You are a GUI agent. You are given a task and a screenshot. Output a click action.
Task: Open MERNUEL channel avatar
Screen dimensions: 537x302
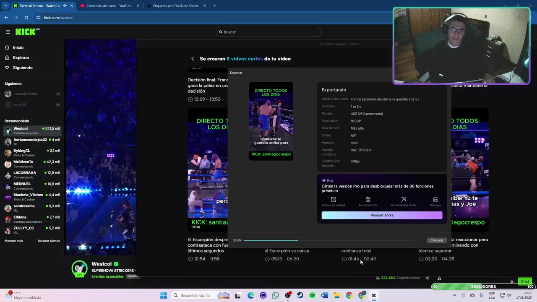point(8,186)
